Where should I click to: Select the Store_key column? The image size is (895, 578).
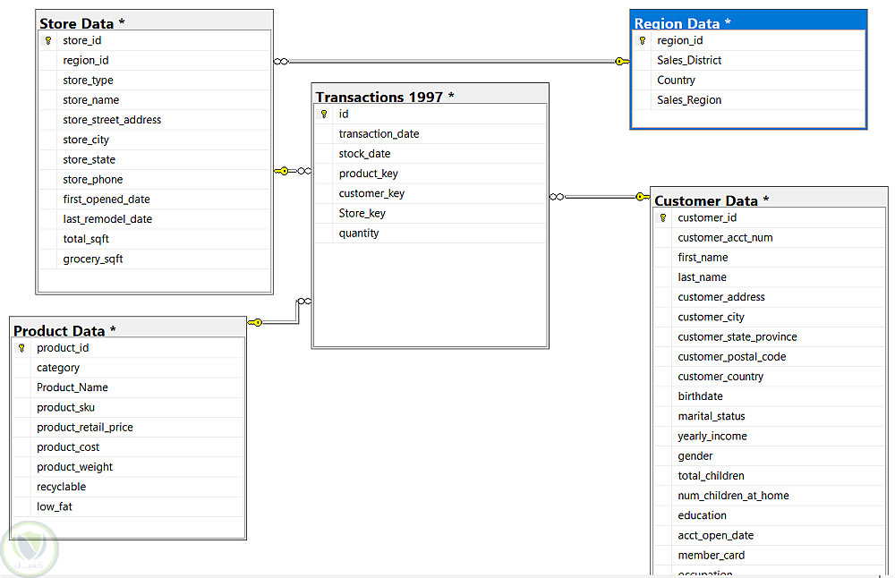pos(430,214)
